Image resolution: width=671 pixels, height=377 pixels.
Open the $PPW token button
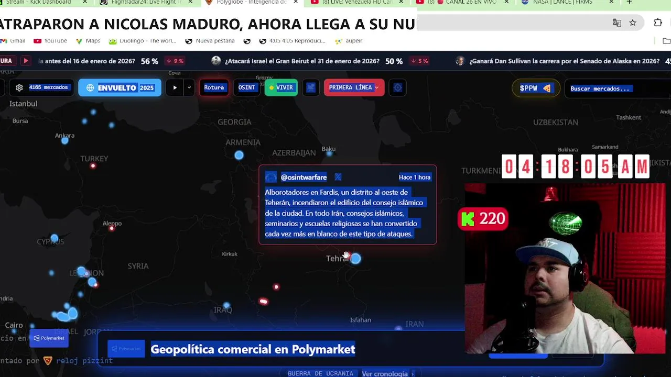coord(536,88)
